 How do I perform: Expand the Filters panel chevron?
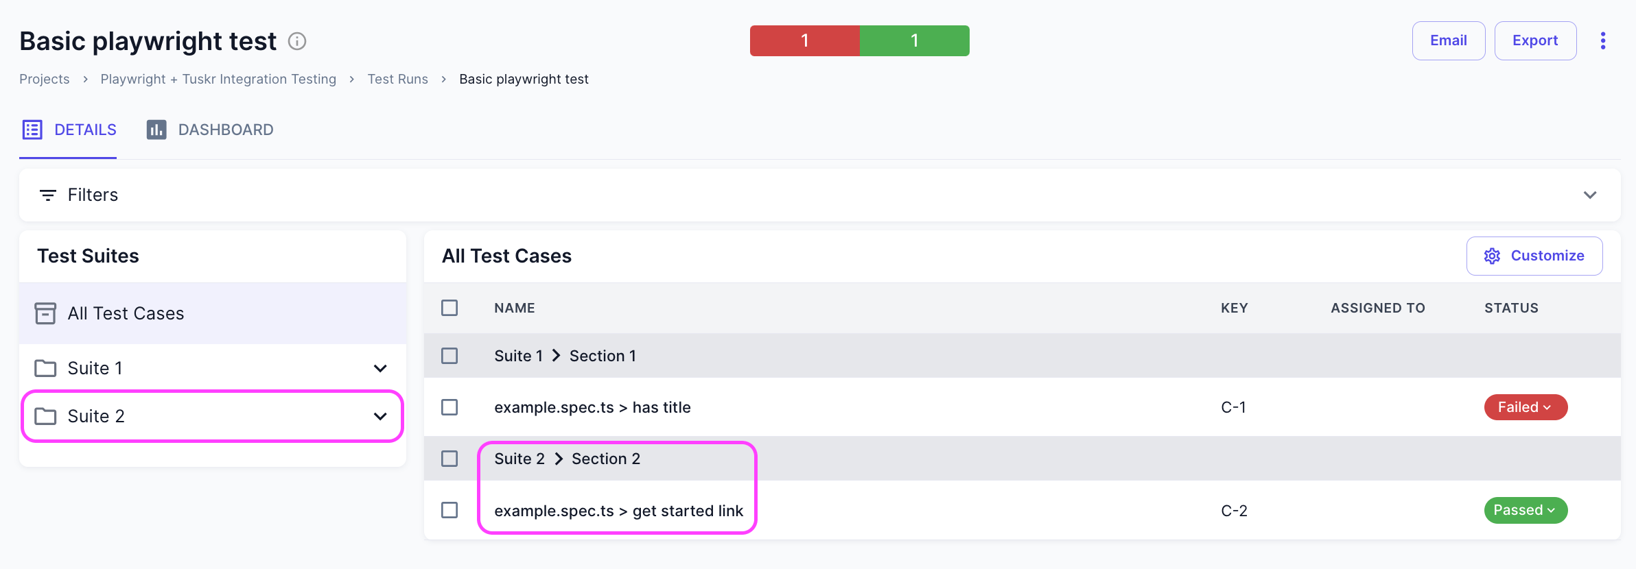pos(1590,195)
